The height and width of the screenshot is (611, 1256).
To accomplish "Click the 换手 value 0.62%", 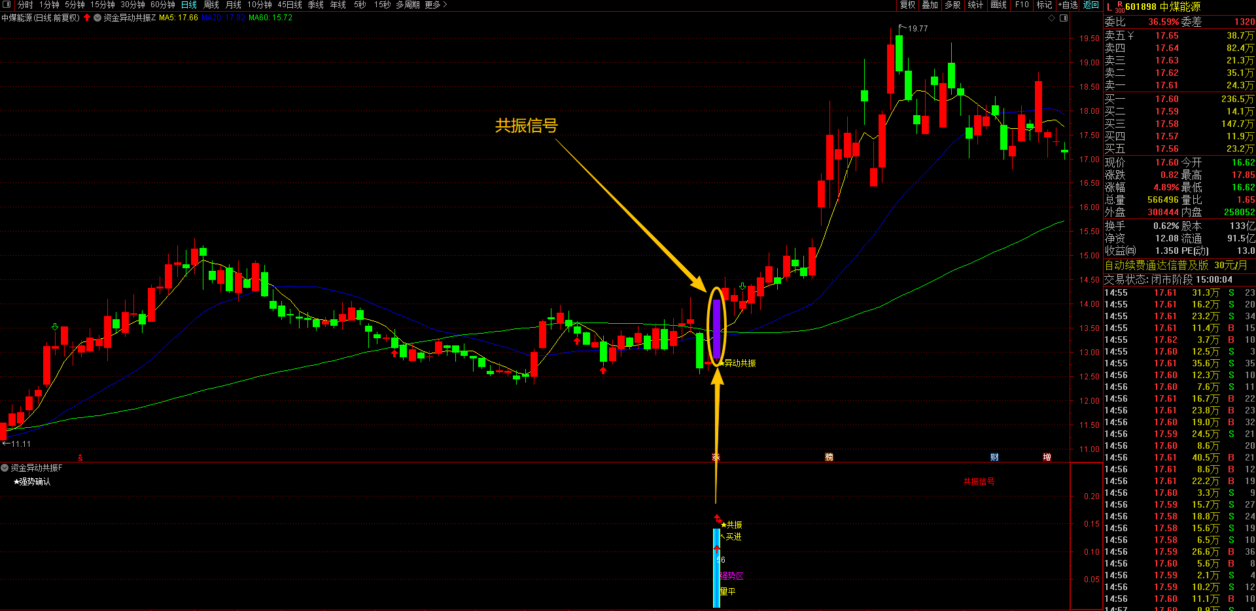I will [1166, 226].
